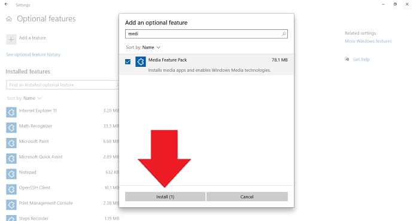Click the Steps Recorder feature icon
The height and width of the screenshot is (221, 413).
11,219
